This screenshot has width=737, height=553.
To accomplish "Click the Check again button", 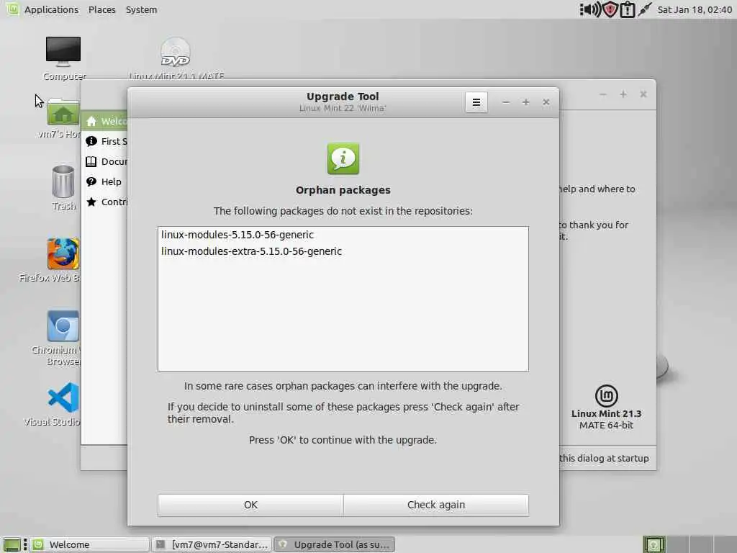I will point(436,505).
